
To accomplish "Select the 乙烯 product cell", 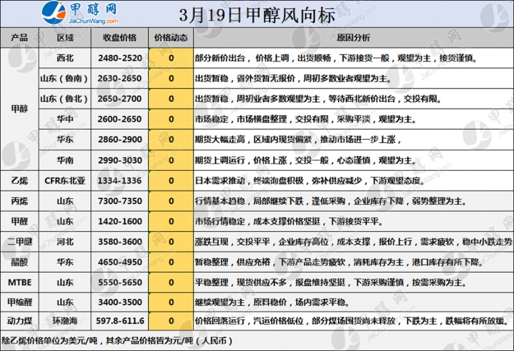I will (x=19, y=180).
